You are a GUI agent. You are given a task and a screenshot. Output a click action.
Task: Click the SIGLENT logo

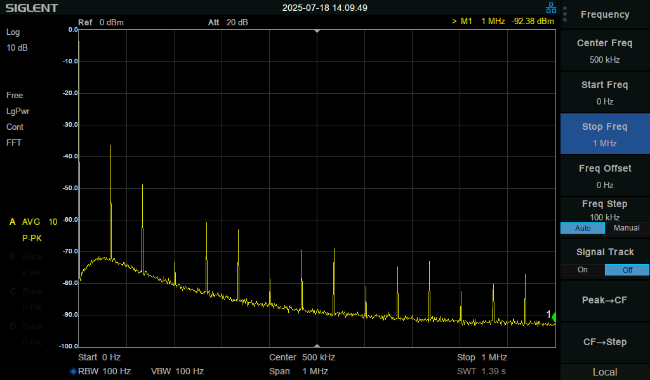point(32,8)
